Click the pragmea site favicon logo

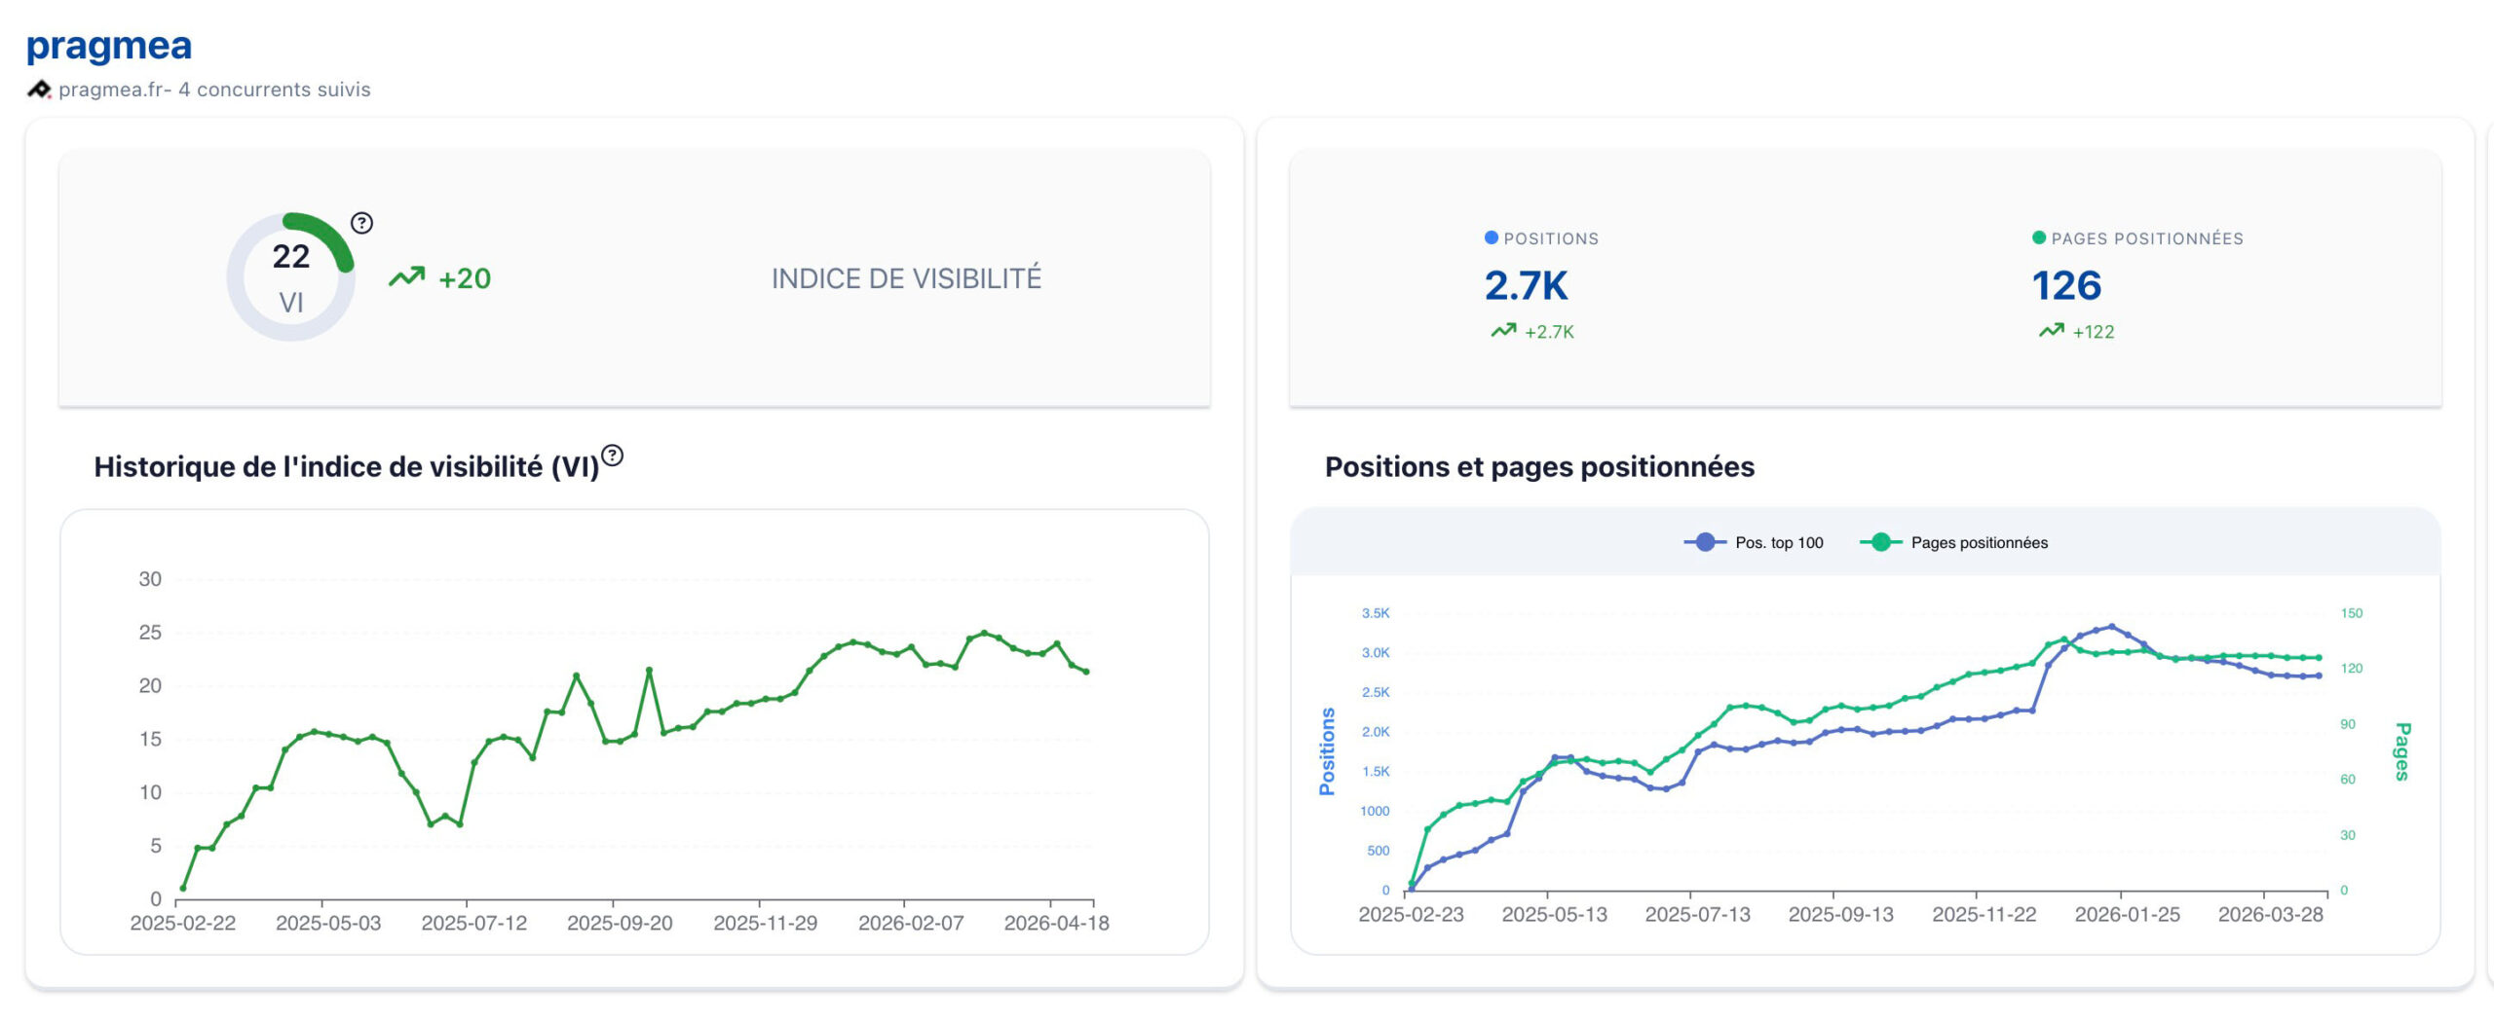click(x=39, y=90)
